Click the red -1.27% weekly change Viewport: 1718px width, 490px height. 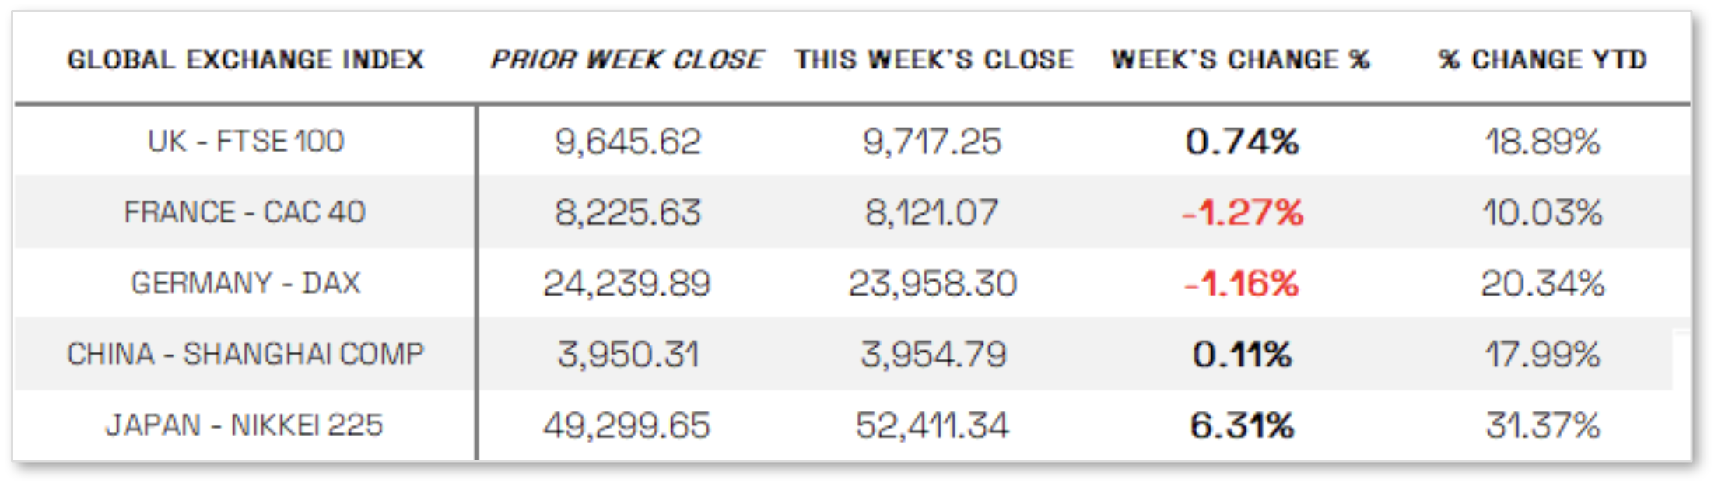click(1243, 212)
